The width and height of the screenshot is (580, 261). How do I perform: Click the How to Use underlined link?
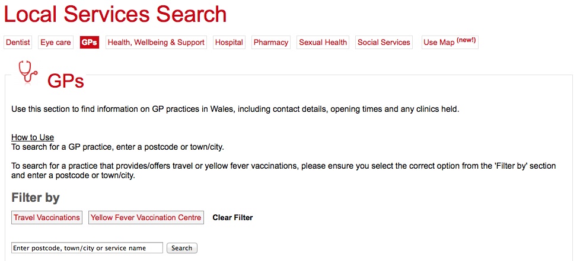[33, 138]
